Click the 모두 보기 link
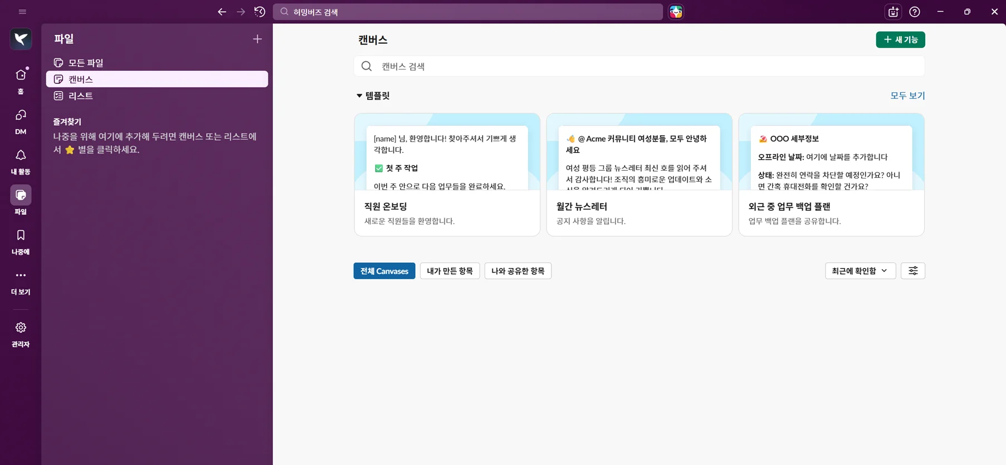The height and width of the screenshot is (465, 1006). pos(907,96)
